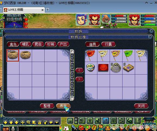
Task: Click the 整理 button
Action: 47,106
